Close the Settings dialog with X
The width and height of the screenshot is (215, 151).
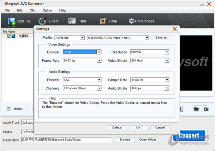(x=175, y=29)
